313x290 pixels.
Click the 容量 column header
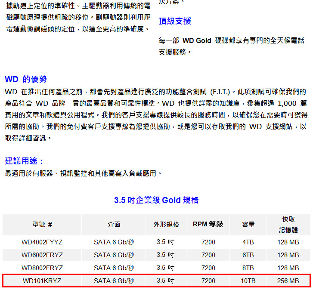pos(248,225)
